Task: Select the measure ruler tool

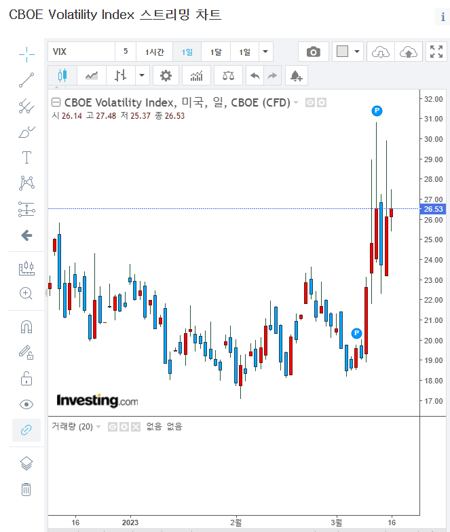Action: click(26, 268)
